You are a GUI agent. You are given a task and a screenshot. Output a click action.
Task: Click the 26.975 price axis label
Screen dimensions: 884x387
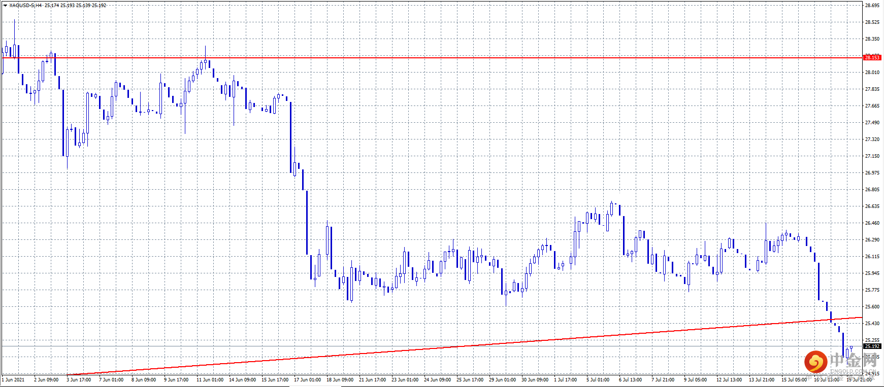pyautogui.click(x=872, y=173)
